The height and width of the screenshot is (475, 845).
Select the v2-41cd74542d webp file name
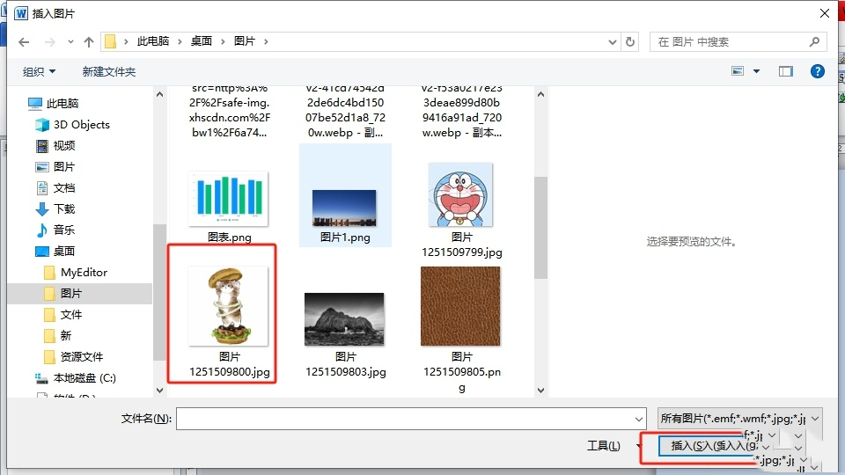pos(345,111)
